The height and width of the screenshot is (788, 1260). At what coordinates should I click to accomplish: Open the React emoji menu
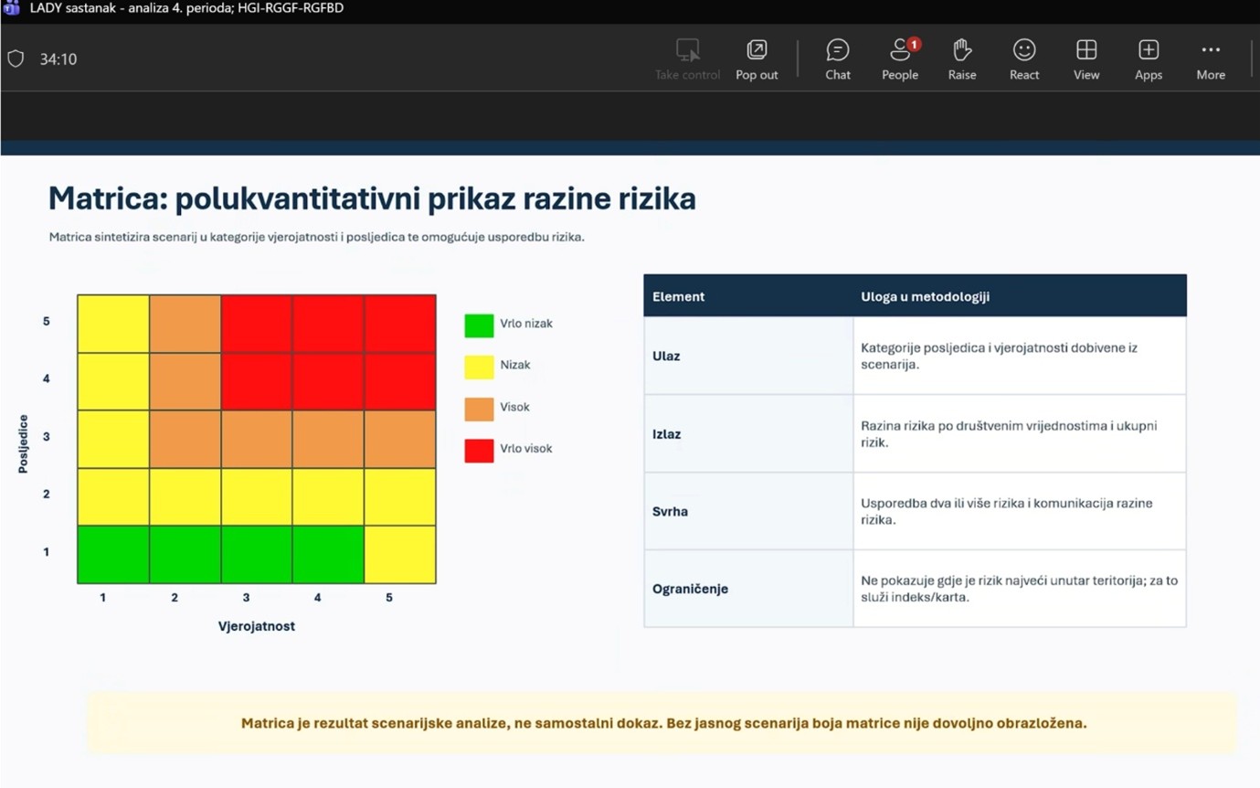1023,59
